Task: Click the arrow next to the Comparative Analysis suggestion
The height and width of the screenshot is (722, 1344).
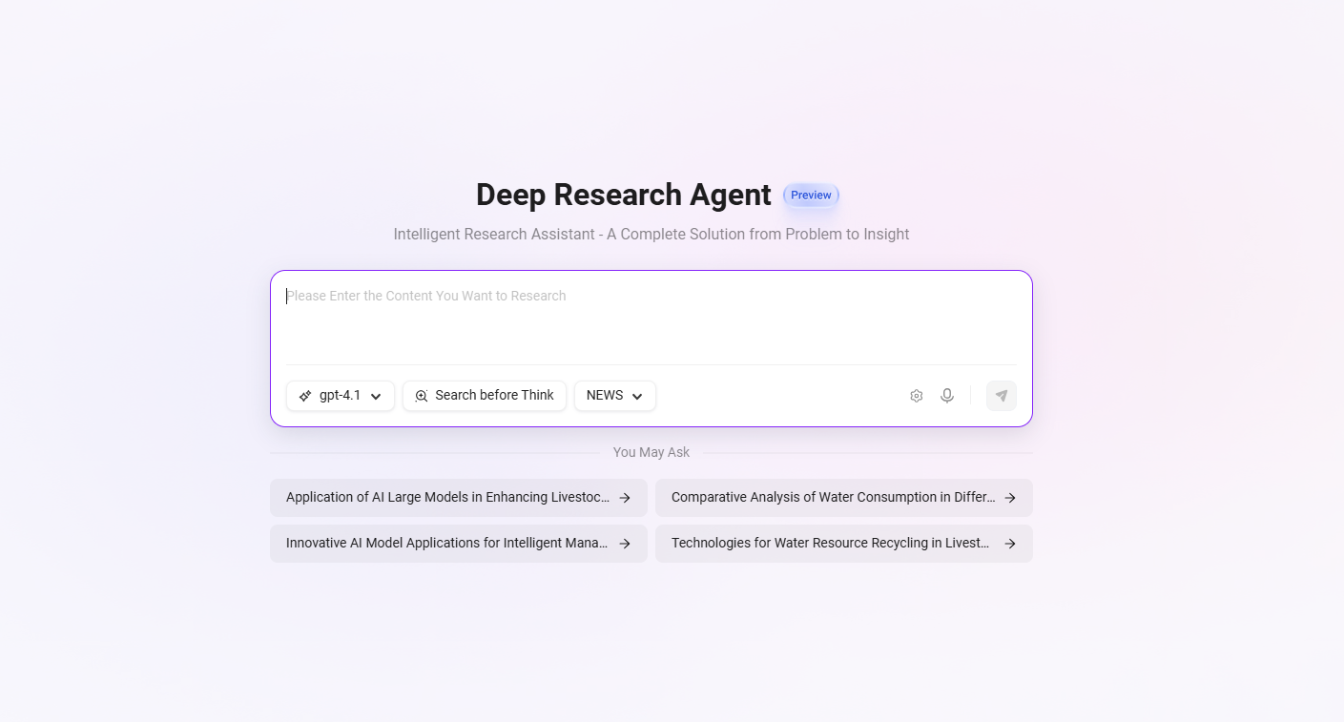Action: [x=1010, y=498]
